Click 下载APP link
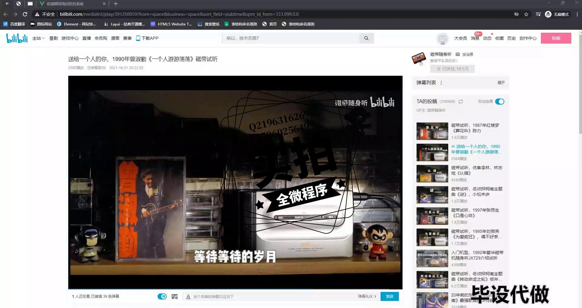Image resolution: width=582 pixels, height=308 pixels. click(147, 38)
